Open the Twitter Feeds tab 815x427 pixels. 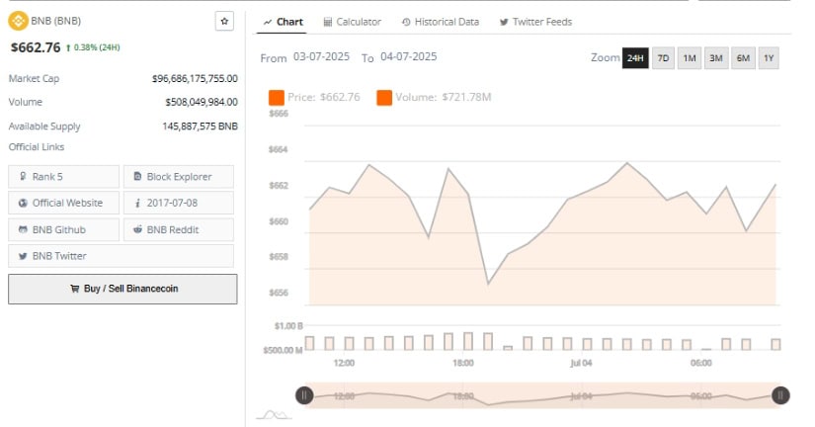535,22
